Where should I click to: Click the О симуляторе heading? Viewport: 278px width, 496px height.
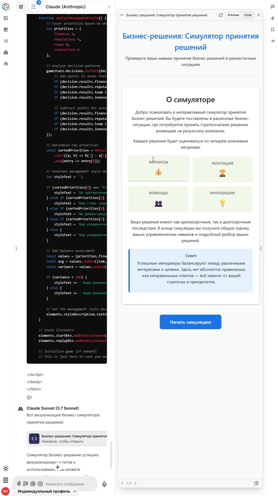click(191, 100)
